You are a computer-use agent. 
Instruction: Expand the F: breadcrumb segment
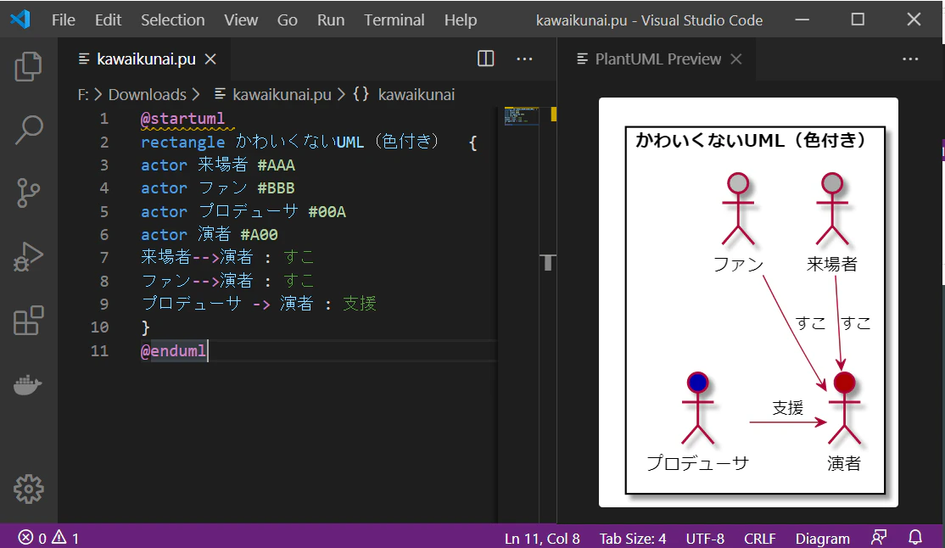[x=83, y=95]
